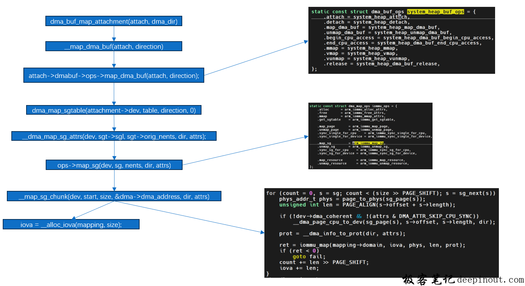Click the .vmap = system_heap_vmap line
525x286 pixels.
coord(361,53)
